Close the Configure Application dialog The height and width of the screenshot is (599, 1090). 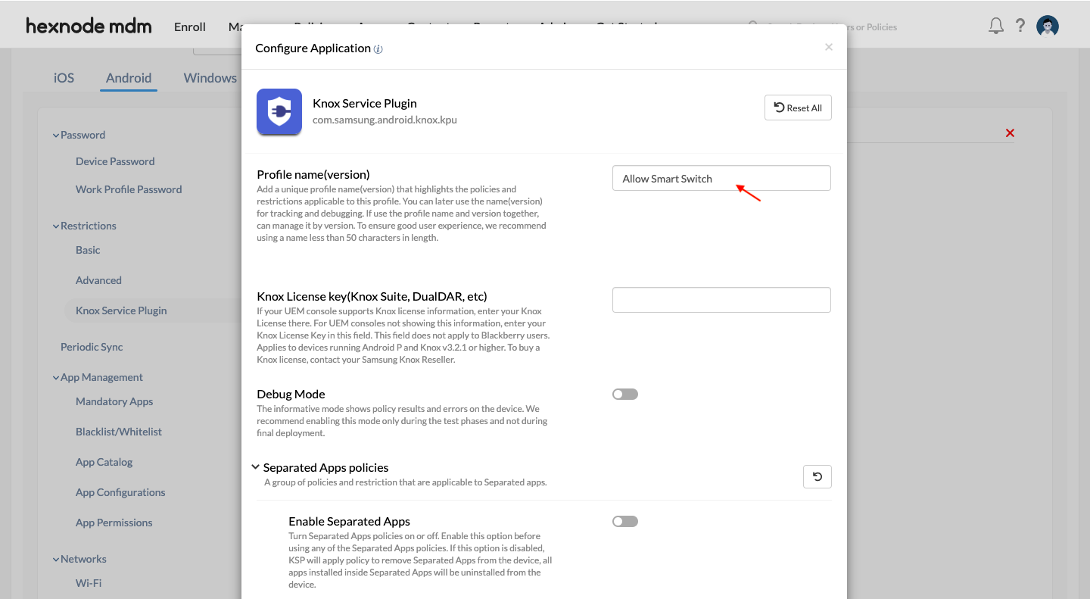pos(829,47)
